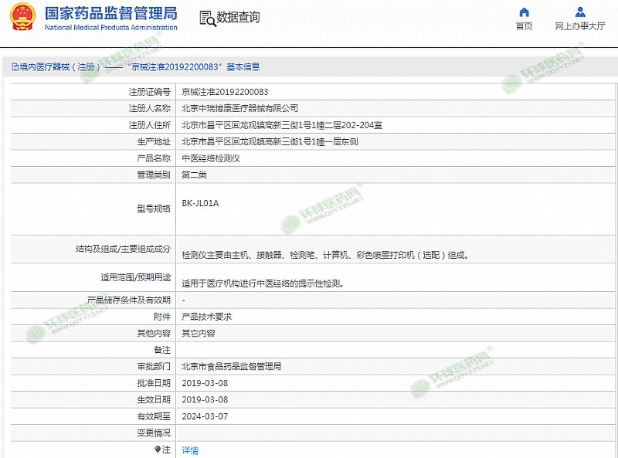Click the document icon before 境内医疗器械
The height and width of the screenshot is (458, 618).
point(15,67)
